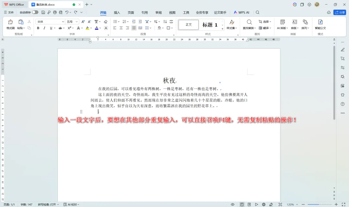This screenshot has height=207, width=349.
Task: Click the print icon in quick toolbar
Action: [55, 13]
